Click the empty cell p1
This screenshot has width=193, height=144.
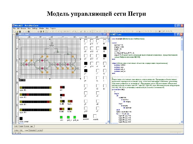pos(86,41)
